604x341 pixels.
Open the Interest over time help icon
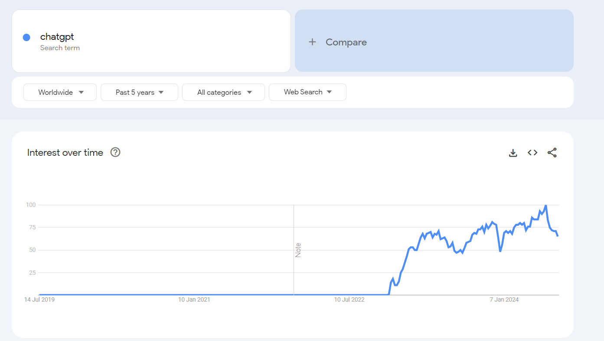click(115, 152)
